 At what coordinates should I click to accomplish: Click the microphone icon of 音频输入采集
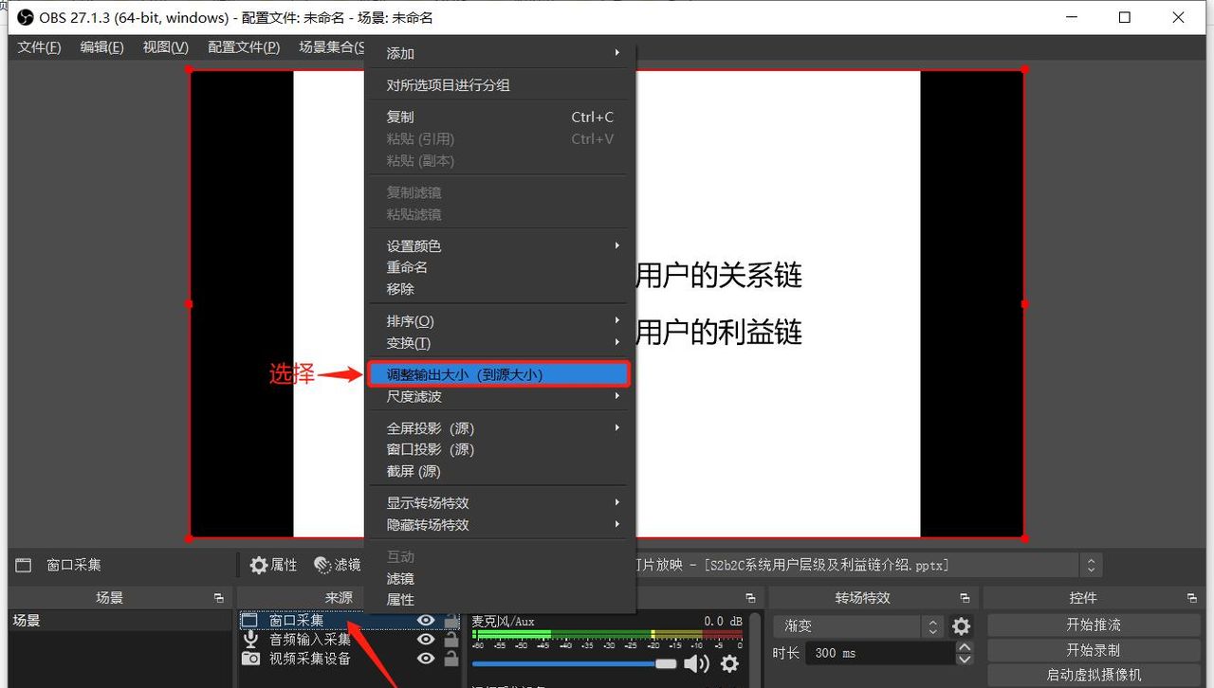pos(250,640)
